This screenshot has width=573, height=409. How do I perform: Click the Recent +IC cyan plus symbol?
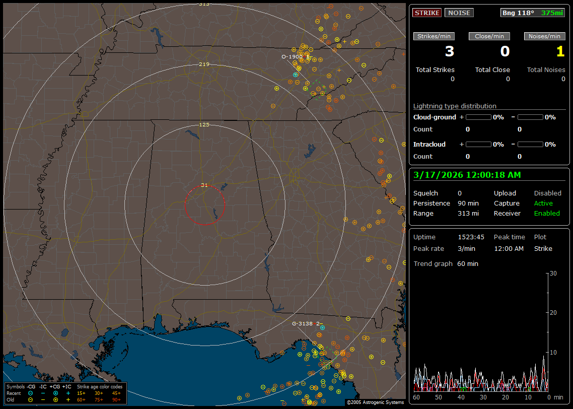coord(68,393)
